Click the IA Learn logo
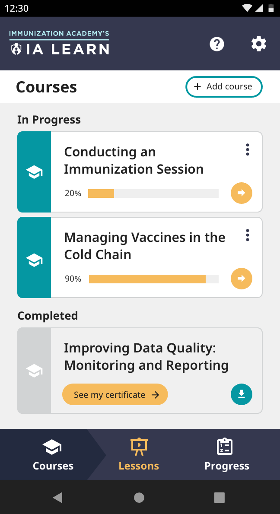 coord(59,43)
